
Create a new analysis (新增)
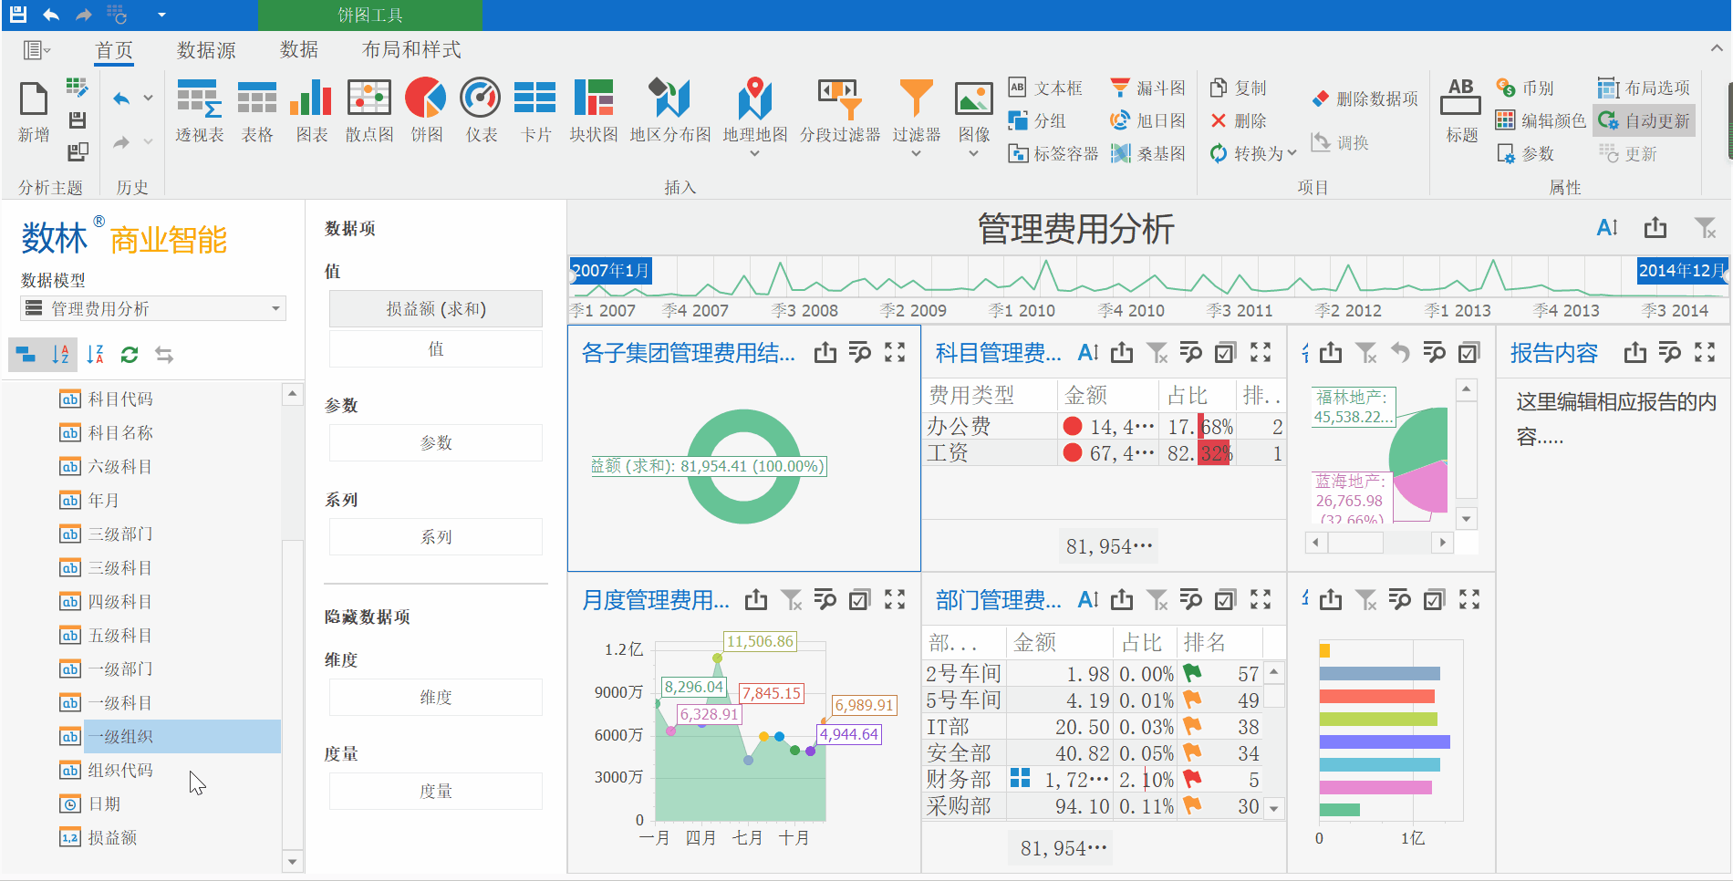pos(34,111)
